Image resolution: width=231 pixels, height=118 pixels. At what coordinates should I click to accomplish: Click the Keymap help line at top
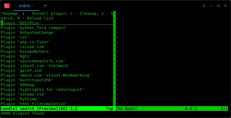(x=57, y=16)
